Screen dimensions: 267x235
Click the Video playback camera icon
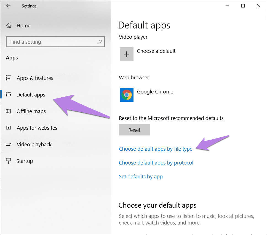(9, 144)
